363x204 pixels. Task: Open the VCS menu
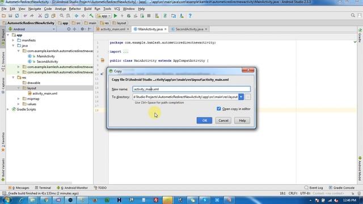[117, 9]
